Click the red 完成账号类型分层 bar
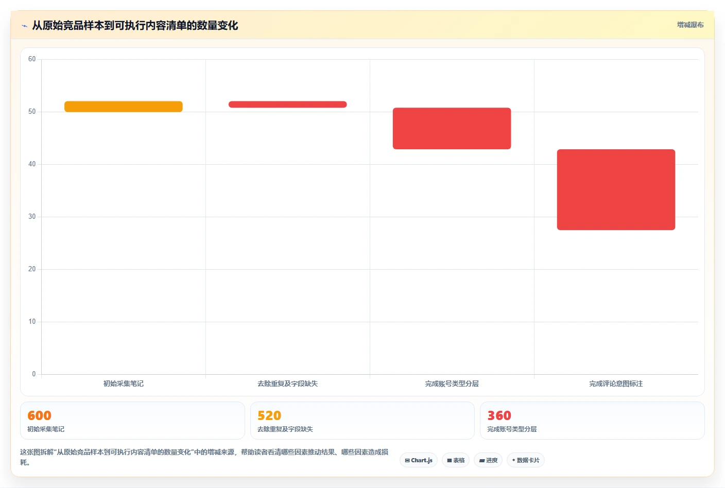Screen dimensions: 725x488 coord(452,129)
